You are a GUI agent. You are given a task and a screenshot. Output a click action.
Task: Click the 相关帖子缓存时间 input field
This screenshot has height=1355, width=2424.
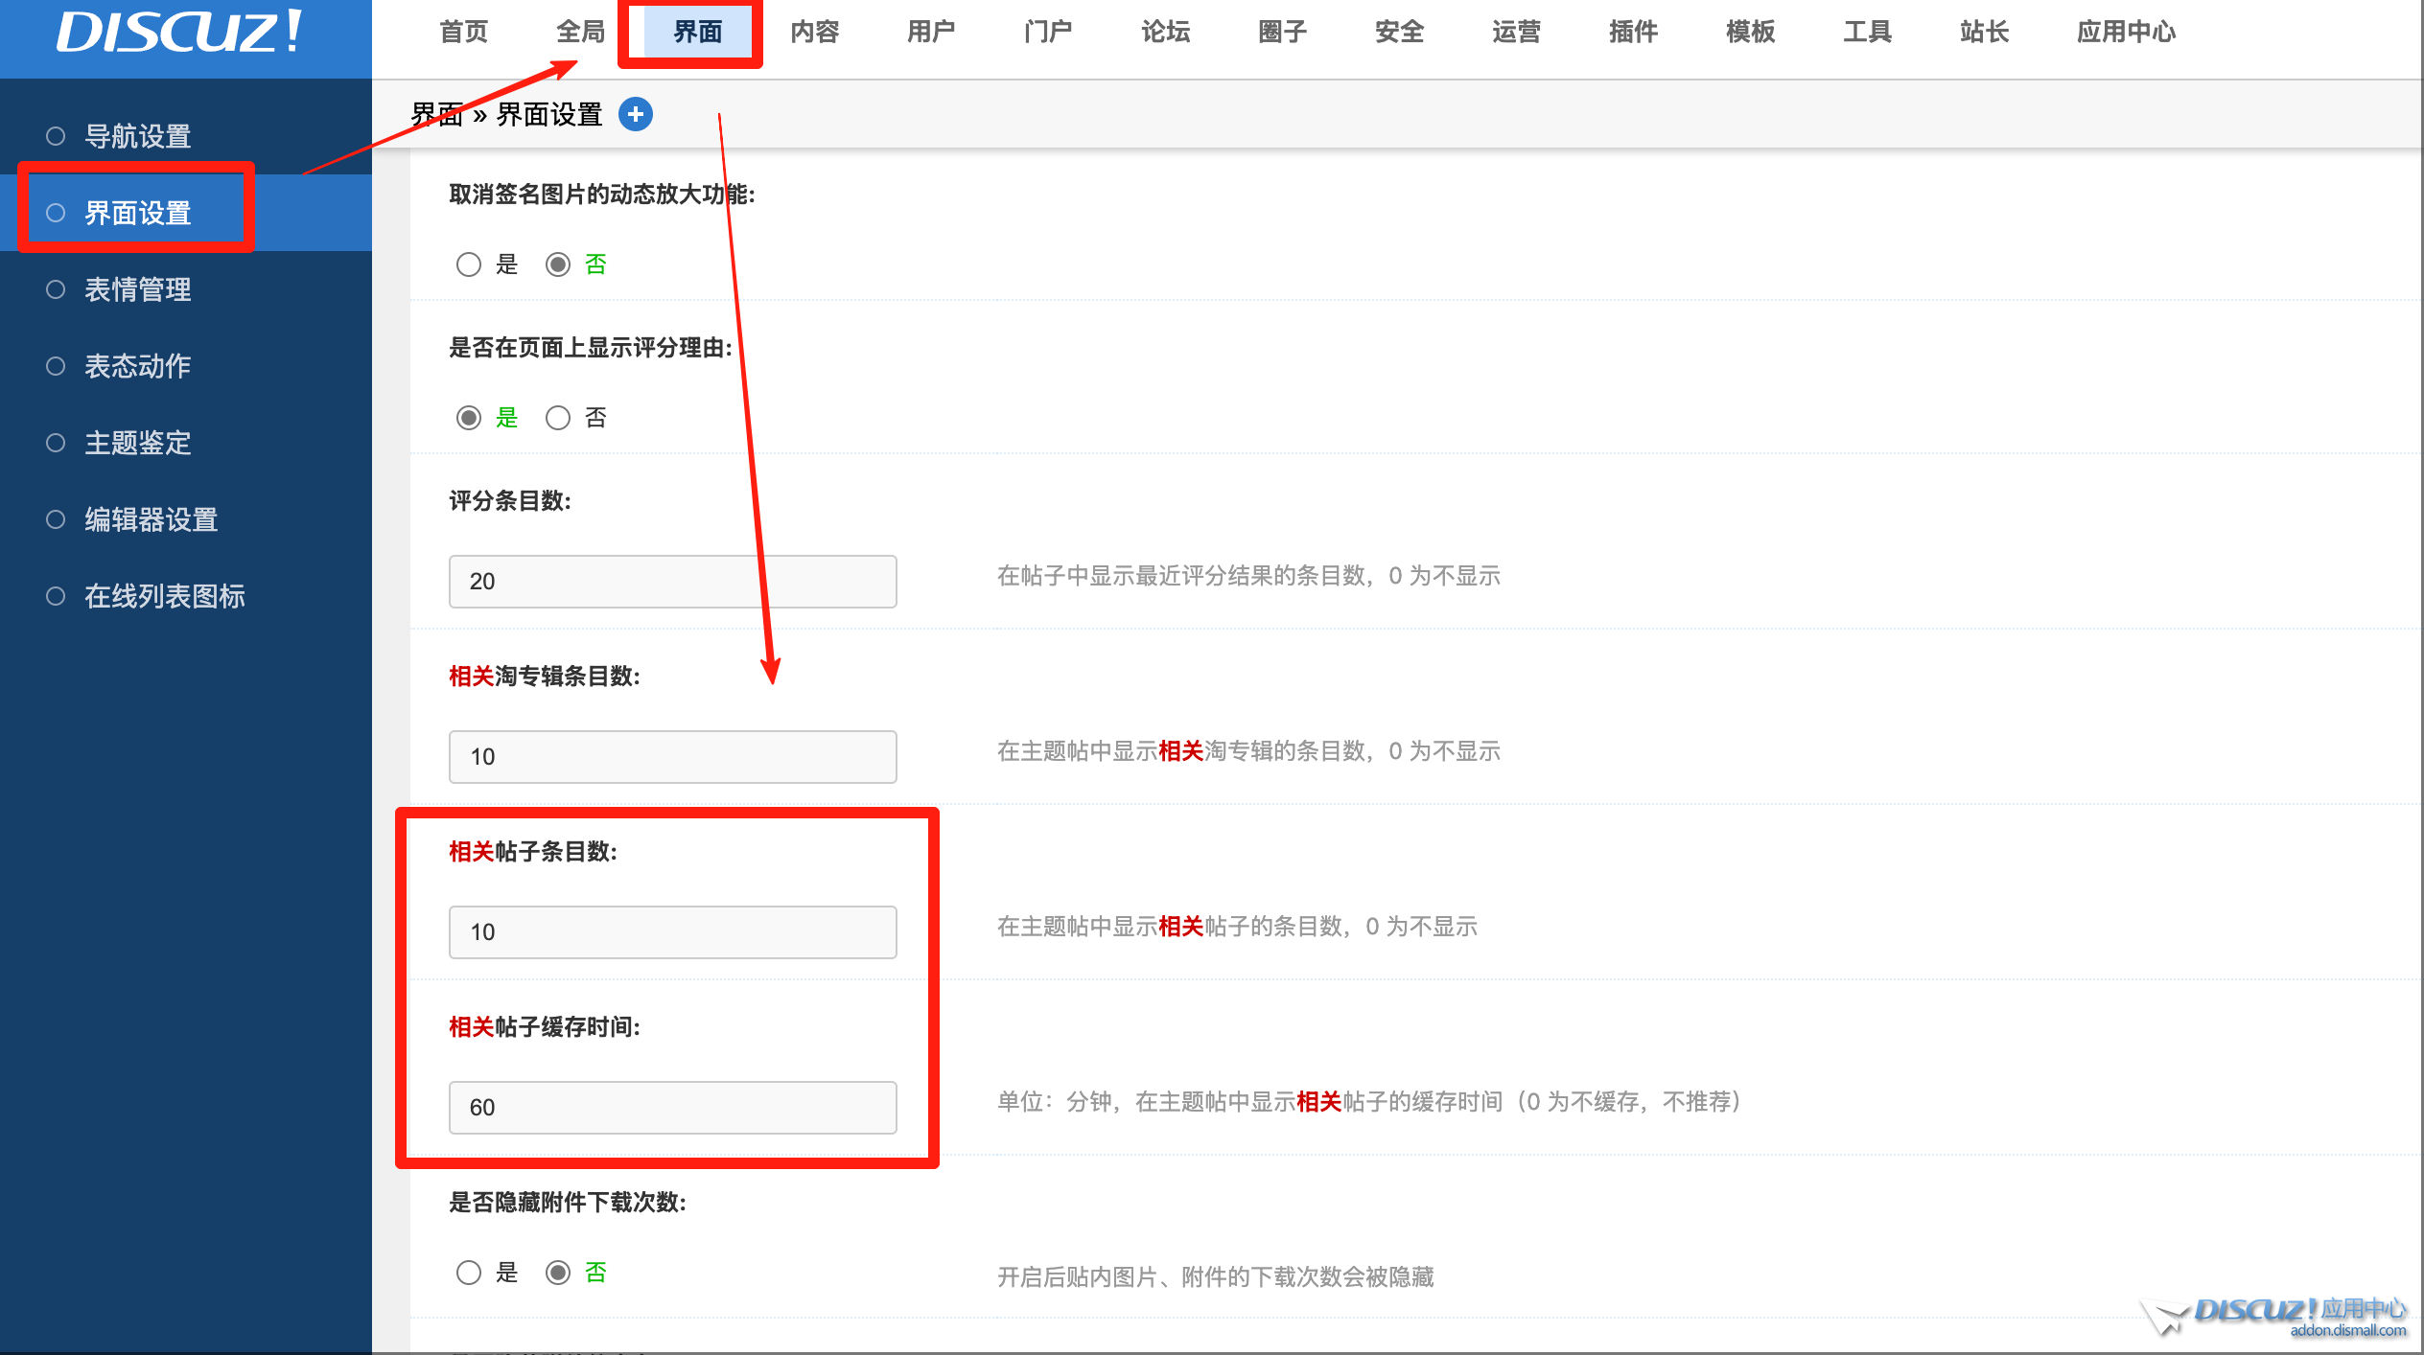tap(672, 1108)
